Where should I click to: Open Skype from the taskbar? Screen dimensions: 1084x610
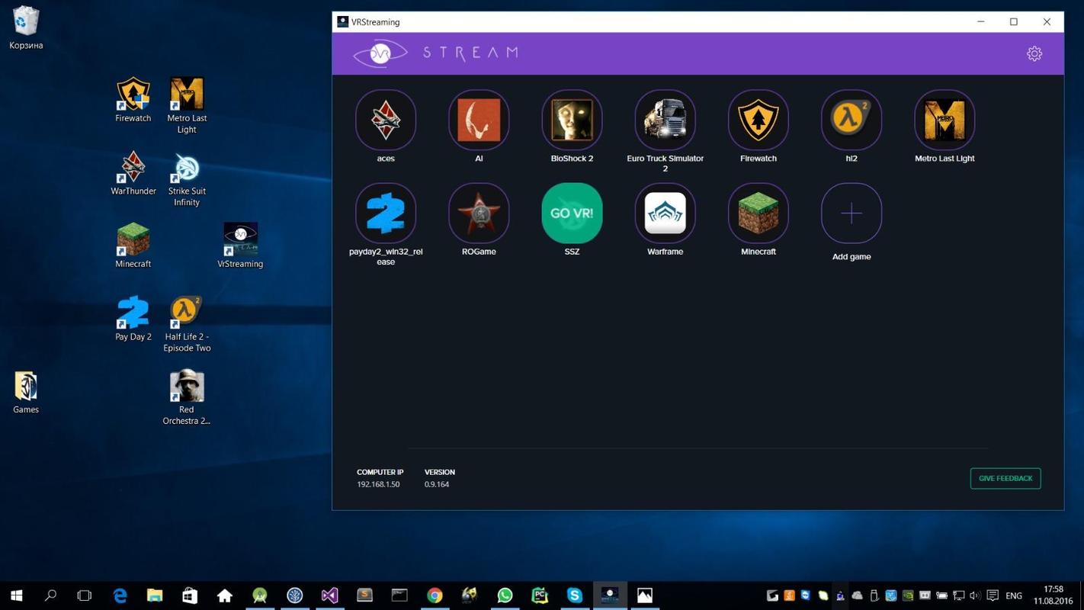coord(575,596)
